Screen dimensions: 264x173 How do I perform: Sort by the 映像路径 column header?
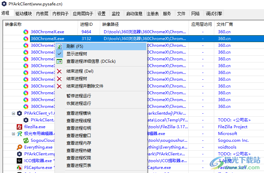(144, 24)
